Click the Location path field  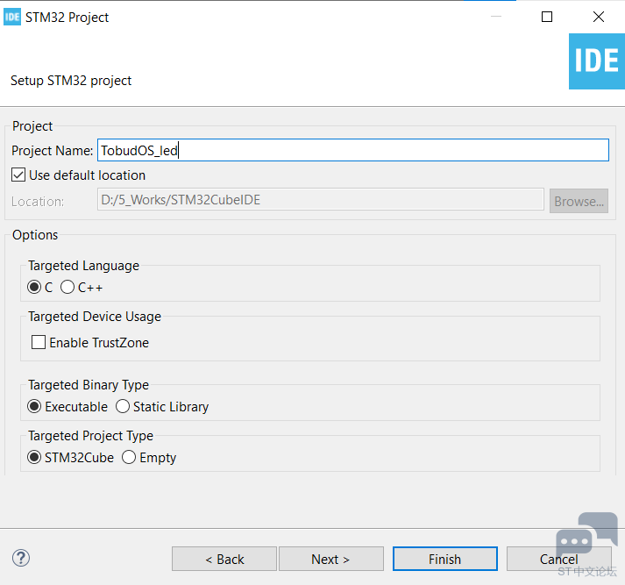(x=321, y=199)
